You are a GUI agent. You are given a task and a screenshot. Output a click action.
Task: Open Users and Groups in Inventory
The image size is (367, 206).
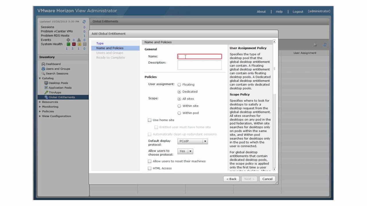click(58, 69)
